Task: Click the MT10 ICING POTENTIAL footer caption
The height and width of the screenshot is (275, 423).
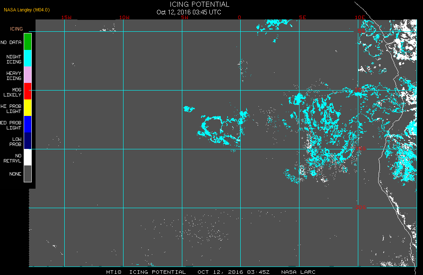Action: [146, 272]
